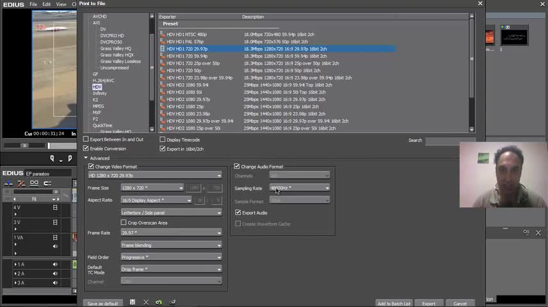The width and height of the screenshot is (548, 307).
Task: Click the export preset icon at bottom toolbar
Action: [x=172, y=302]
